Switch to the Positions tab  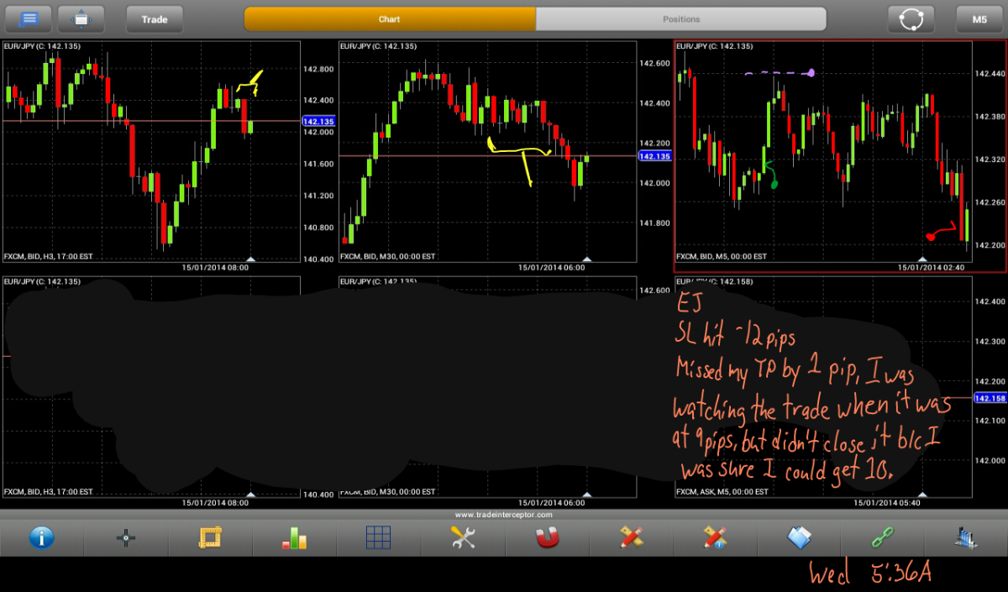(x=681, y=18)
